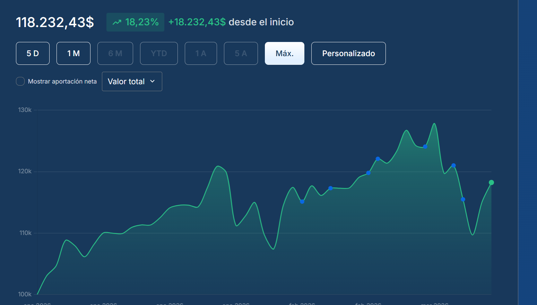Viewport: 537px width, 305px height.
Task: Click the highest blue marker on the chart
Action: [x=425, y=147]
